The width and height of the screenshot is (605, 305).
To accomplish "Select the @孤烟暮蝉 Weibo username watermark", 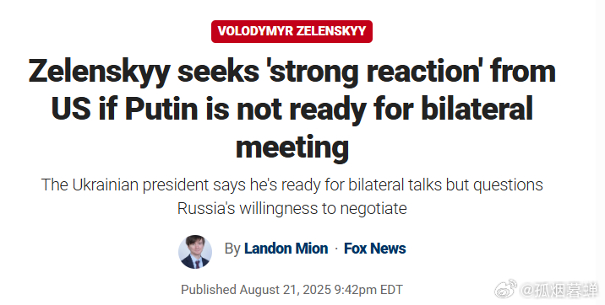I will coord(560,290).
